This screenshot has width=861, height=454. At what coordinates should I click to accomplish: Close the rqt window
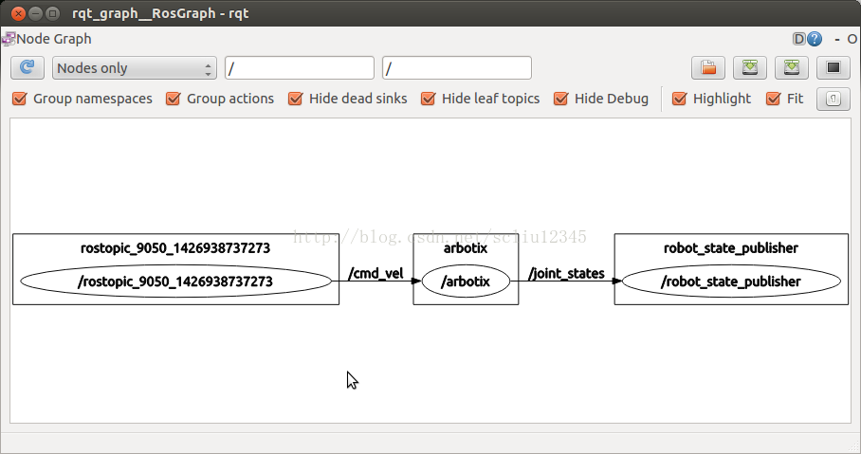[18, 13]
